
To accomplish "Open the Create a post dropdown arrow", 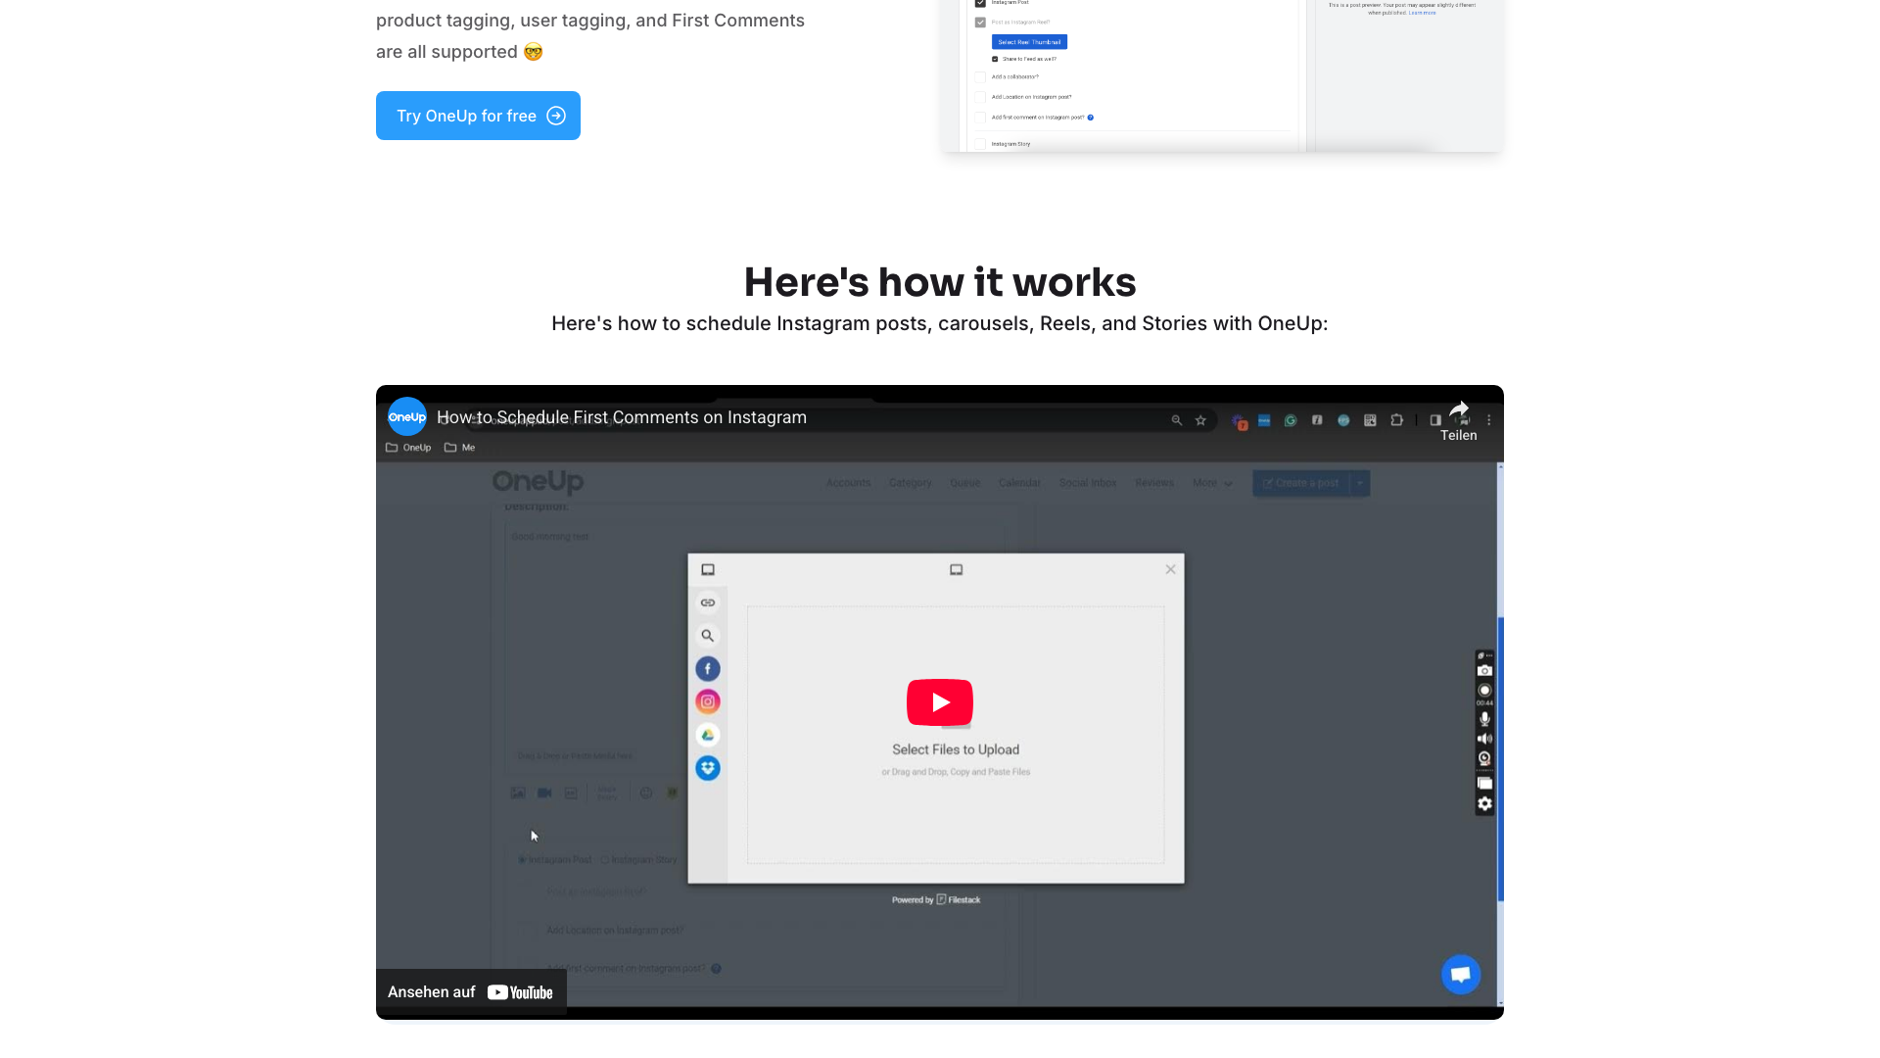I will [1360, 483].
